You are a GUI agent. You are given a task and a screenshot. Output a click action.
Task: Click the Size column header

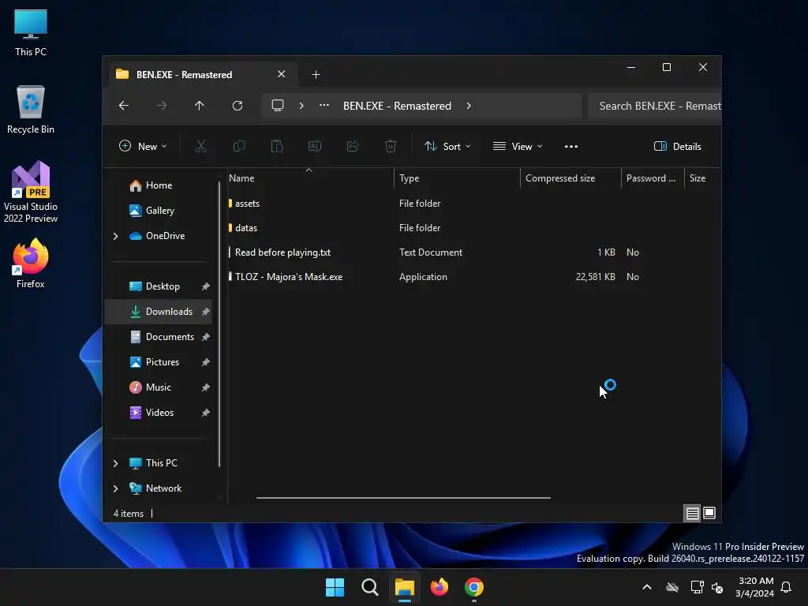tap(701, 178)
